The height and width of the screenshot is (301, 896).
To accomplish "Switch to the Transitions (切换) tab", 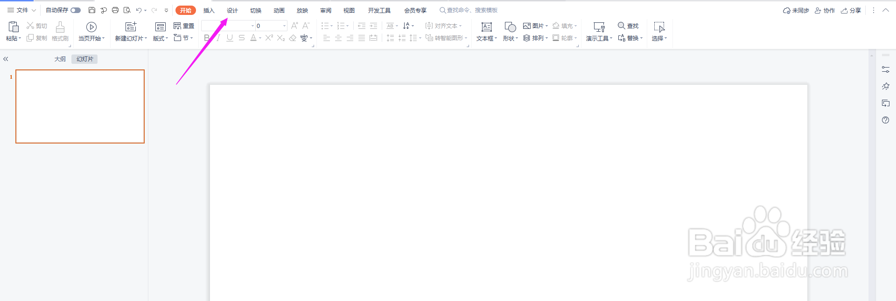I will coord(256,10).
